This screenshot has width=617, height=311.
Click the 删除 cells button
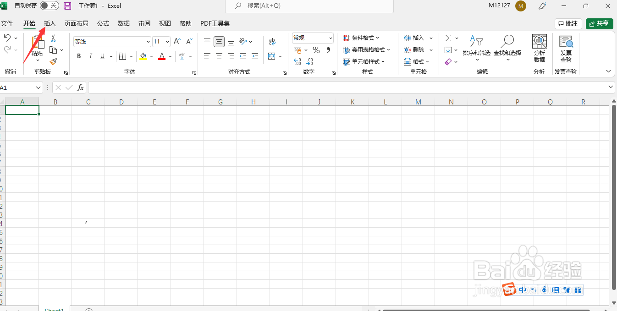click(414, 50)
